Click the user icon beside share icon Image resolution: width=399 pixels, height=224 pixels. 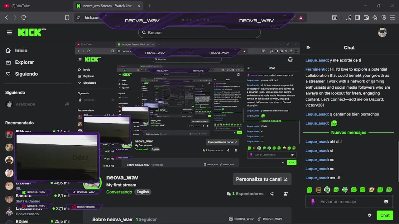point(286,194)
